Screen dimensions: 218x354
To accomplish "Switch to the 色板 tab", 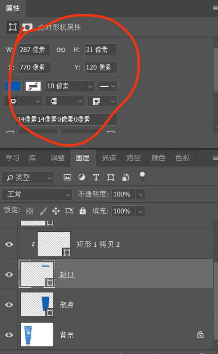I will pyautogui.click(x=182, y=158).
